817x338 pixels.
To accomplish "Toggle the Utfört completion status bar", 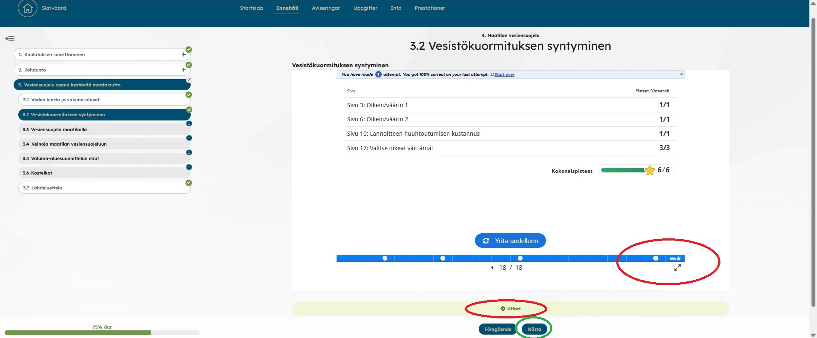I will 510,309.
